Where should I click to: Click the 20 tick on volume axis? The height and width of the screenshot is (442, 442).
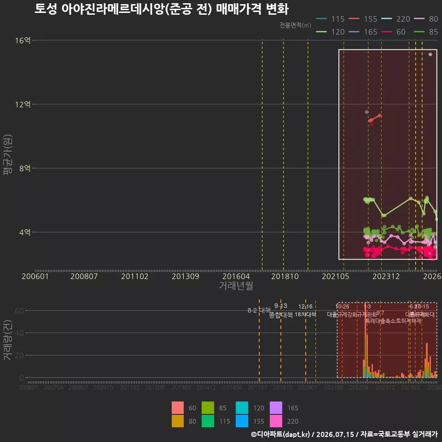[x=19, y=355]
